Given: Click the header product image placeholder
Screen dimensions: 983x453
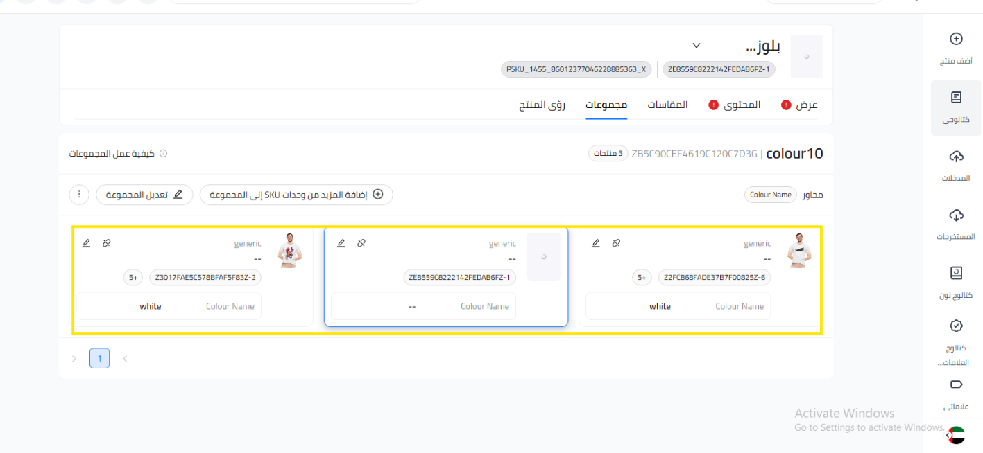Looking at the screenshot, I should pyautogui.click(x=807, y=56).
